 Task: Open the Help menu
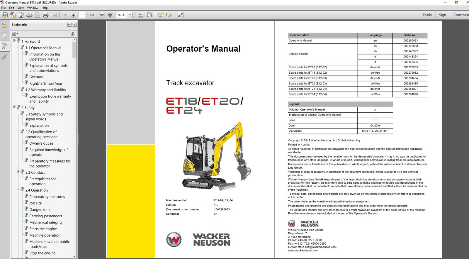(45, 8)
